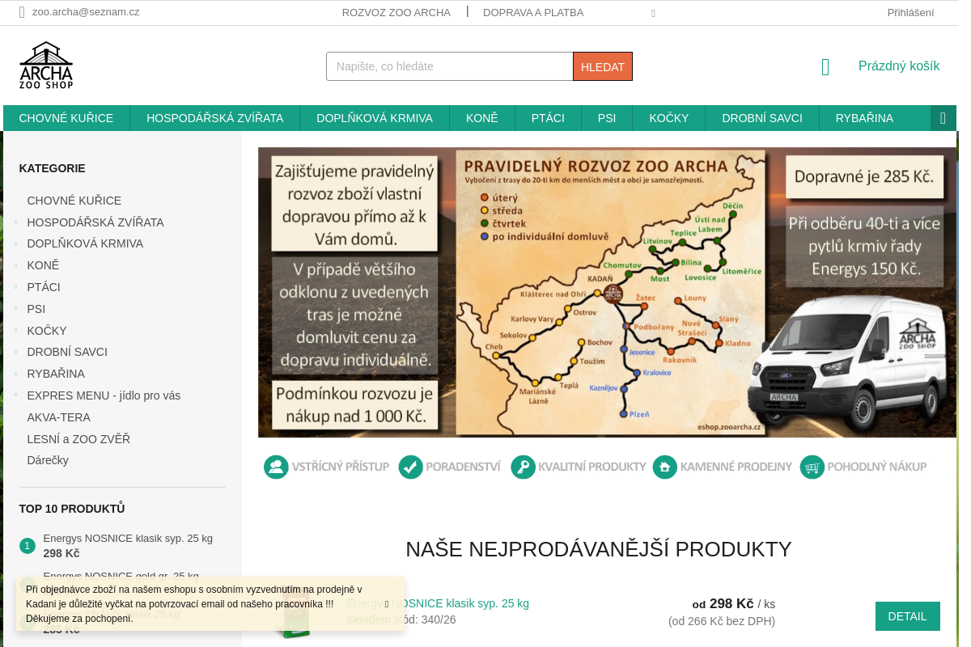Image resolution: width=971 pixels, height=647 pixels.
Task: Open Energys NOSNICE klasik syp. 25 kg product title
Action: 438,603
